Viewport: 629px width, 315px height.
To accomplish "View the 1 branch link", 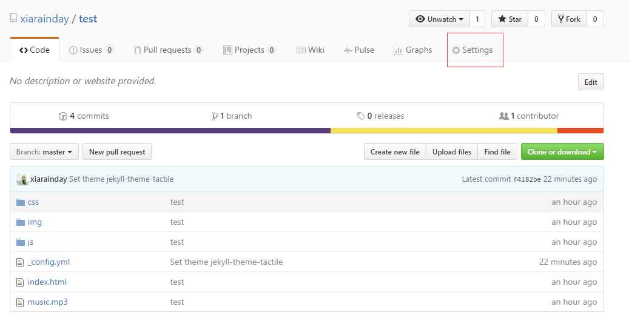I will pos(232,116).
